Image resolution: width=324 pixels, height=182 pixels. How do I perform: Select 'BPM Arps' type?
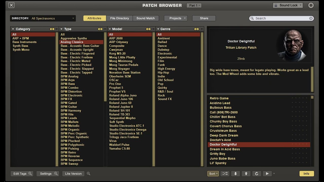(81, 80)
